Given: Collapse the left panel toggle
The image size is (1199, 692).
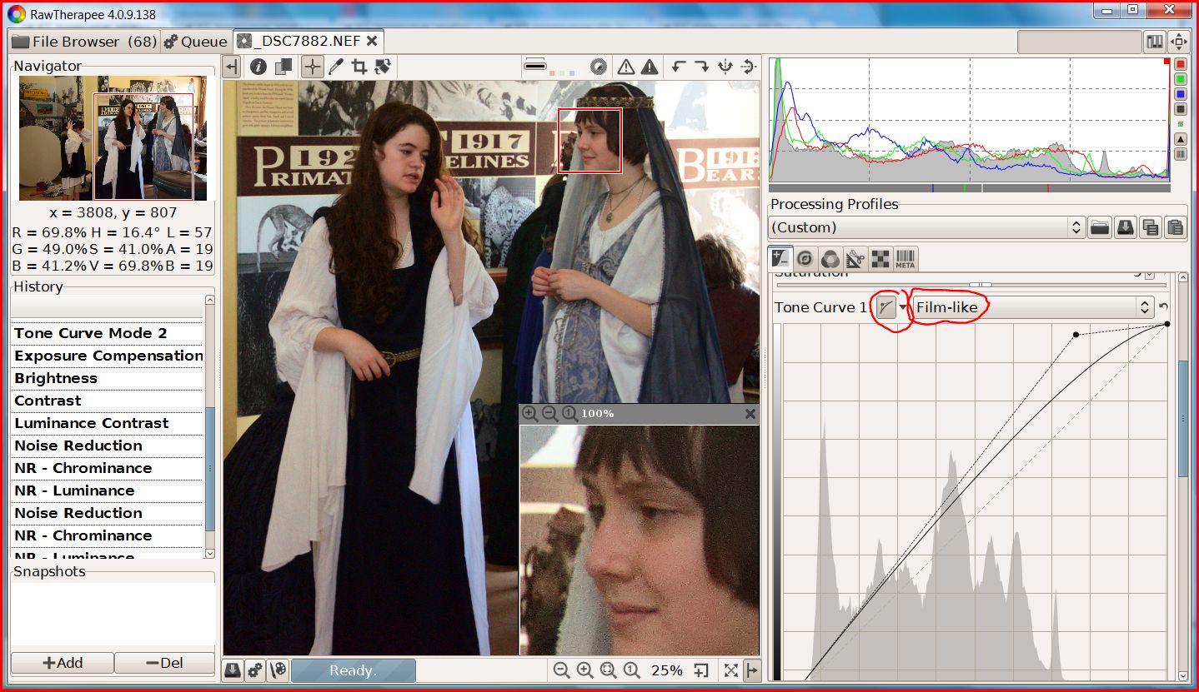Looking at the screenshot, I should click(232, 67).
